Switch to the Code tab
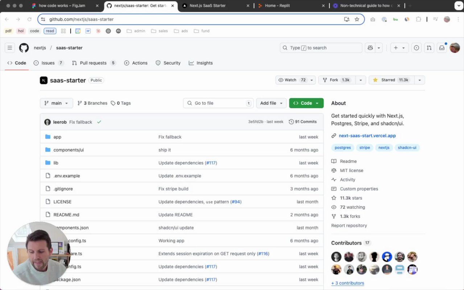Viewport: 464px width, 290px height. (x=17, y=63)
